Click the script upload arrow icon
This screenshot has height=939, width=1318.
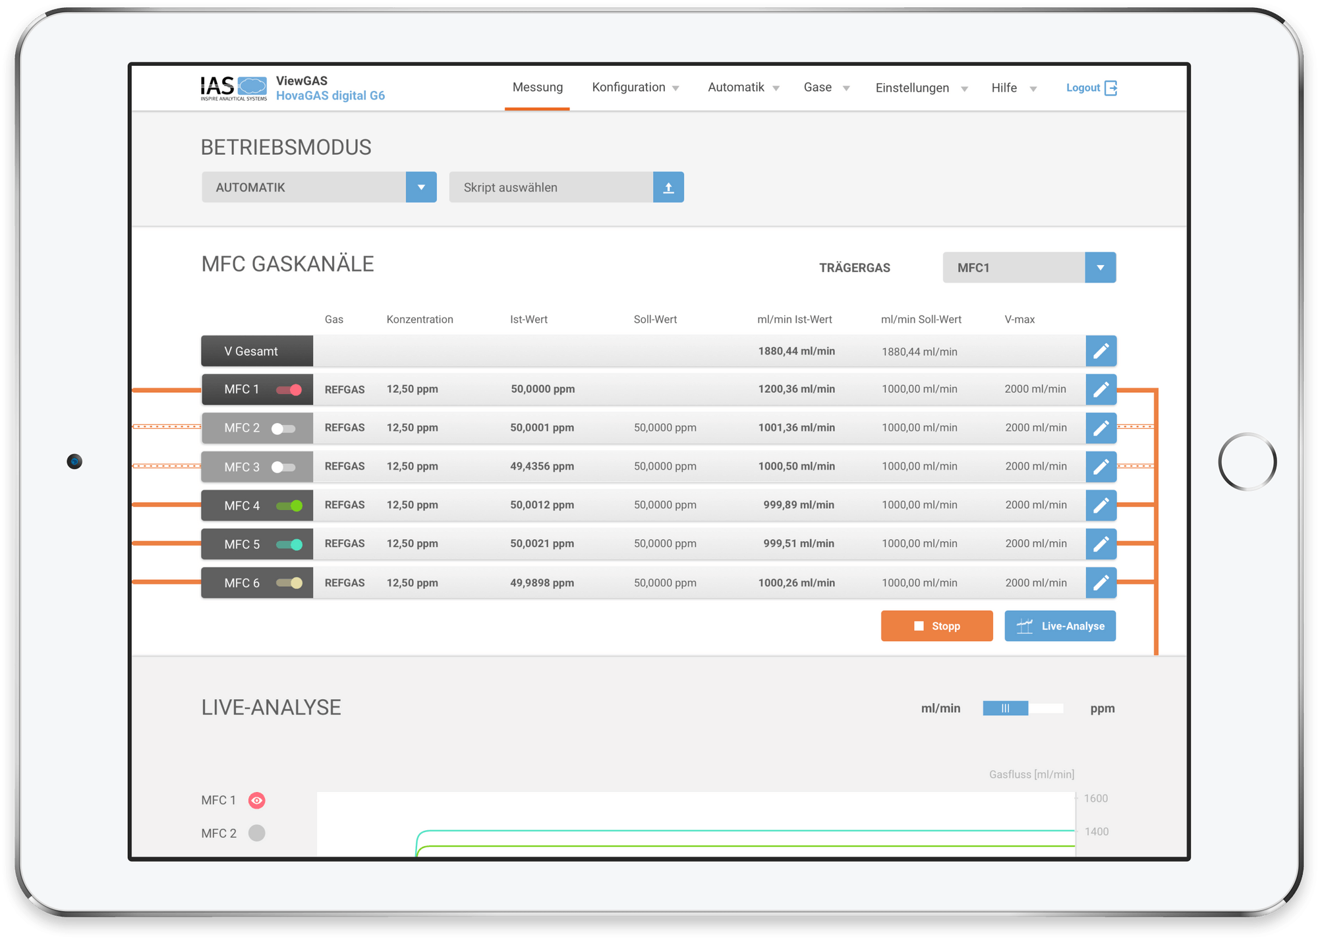pyautogui.click(x=668, y=188)
